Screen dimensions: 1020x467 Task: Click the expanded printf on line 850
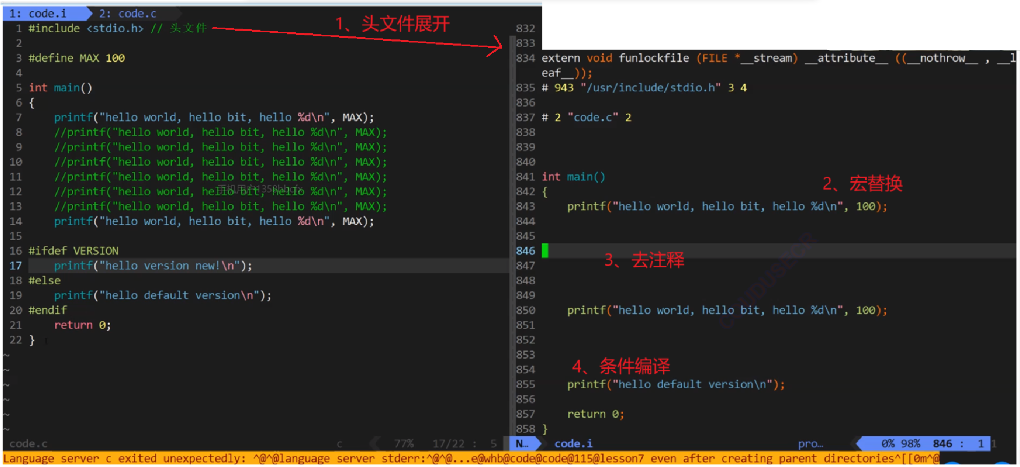pyautogui.click(x=727, y=310)
